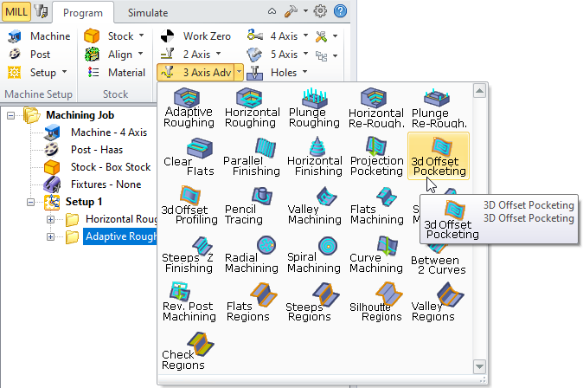Image resolution: width=583 pixels, height=388 pixels.
Task: Click the Work Zero button
Action: pyautogui.click(x=195, y=36)
